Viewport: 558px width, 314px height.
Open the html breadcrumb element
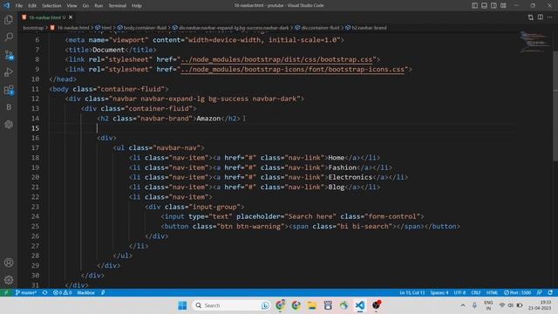point(106,28)
